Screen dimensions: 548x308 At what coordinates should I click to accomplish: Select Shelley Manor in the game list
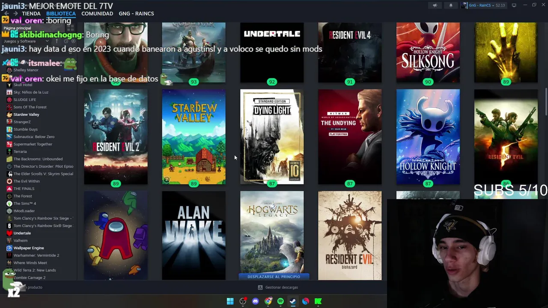coord(26,70)
